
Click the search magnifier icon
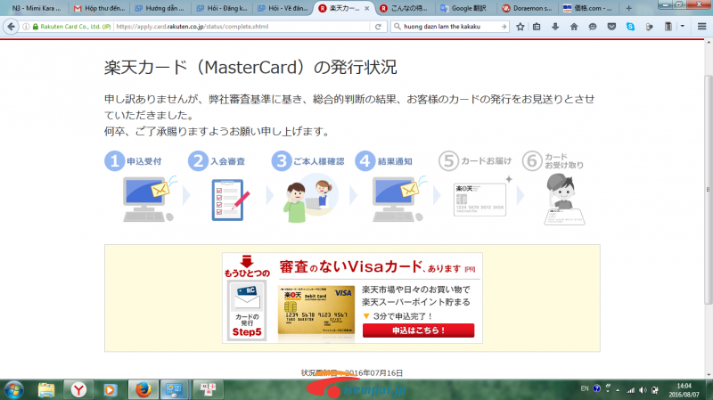point(397,27)
